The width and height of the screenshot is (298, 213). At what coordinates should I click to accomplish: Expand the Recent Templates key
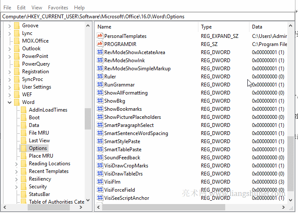click(16, 172)
